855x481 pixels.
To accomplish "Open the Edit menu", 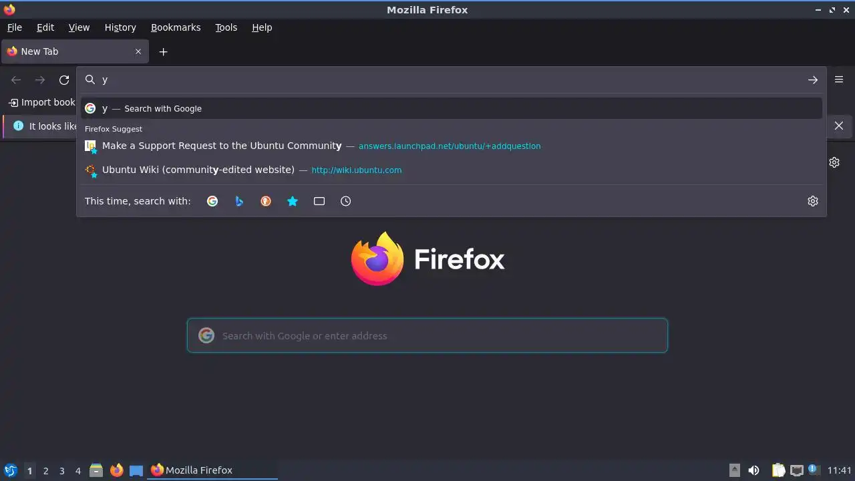I will click(45, 27).
